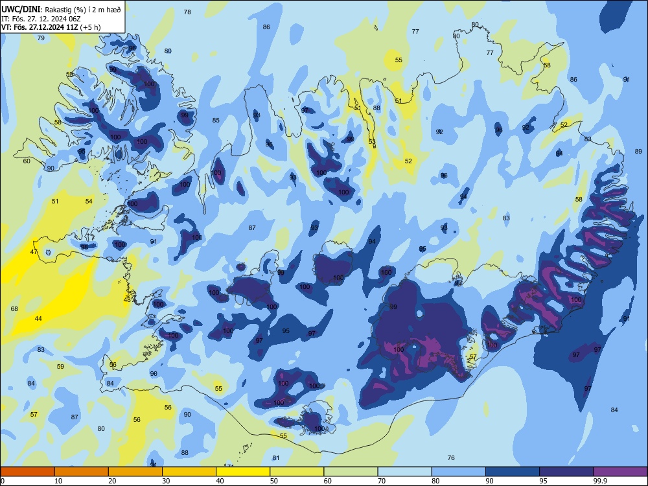Click legend tick label '50'
This screenshot has width=648, height=486.
click(274, 481)
